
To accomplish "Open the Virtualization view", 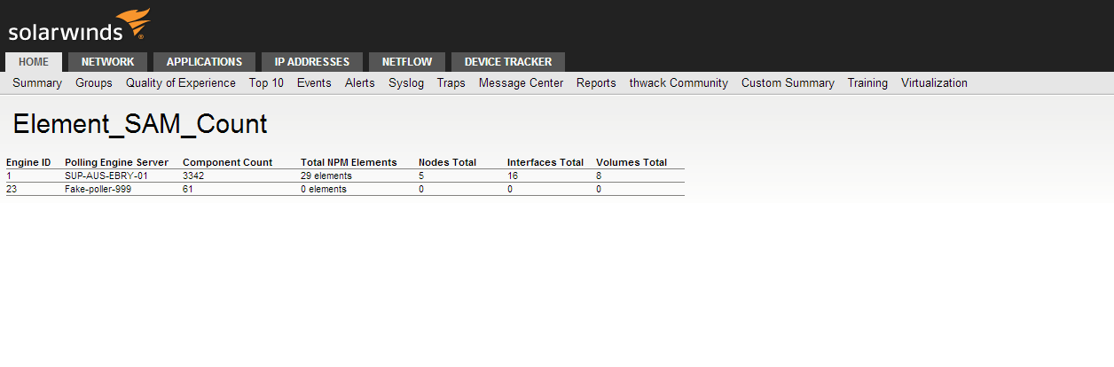I will (x=934, y=83).
